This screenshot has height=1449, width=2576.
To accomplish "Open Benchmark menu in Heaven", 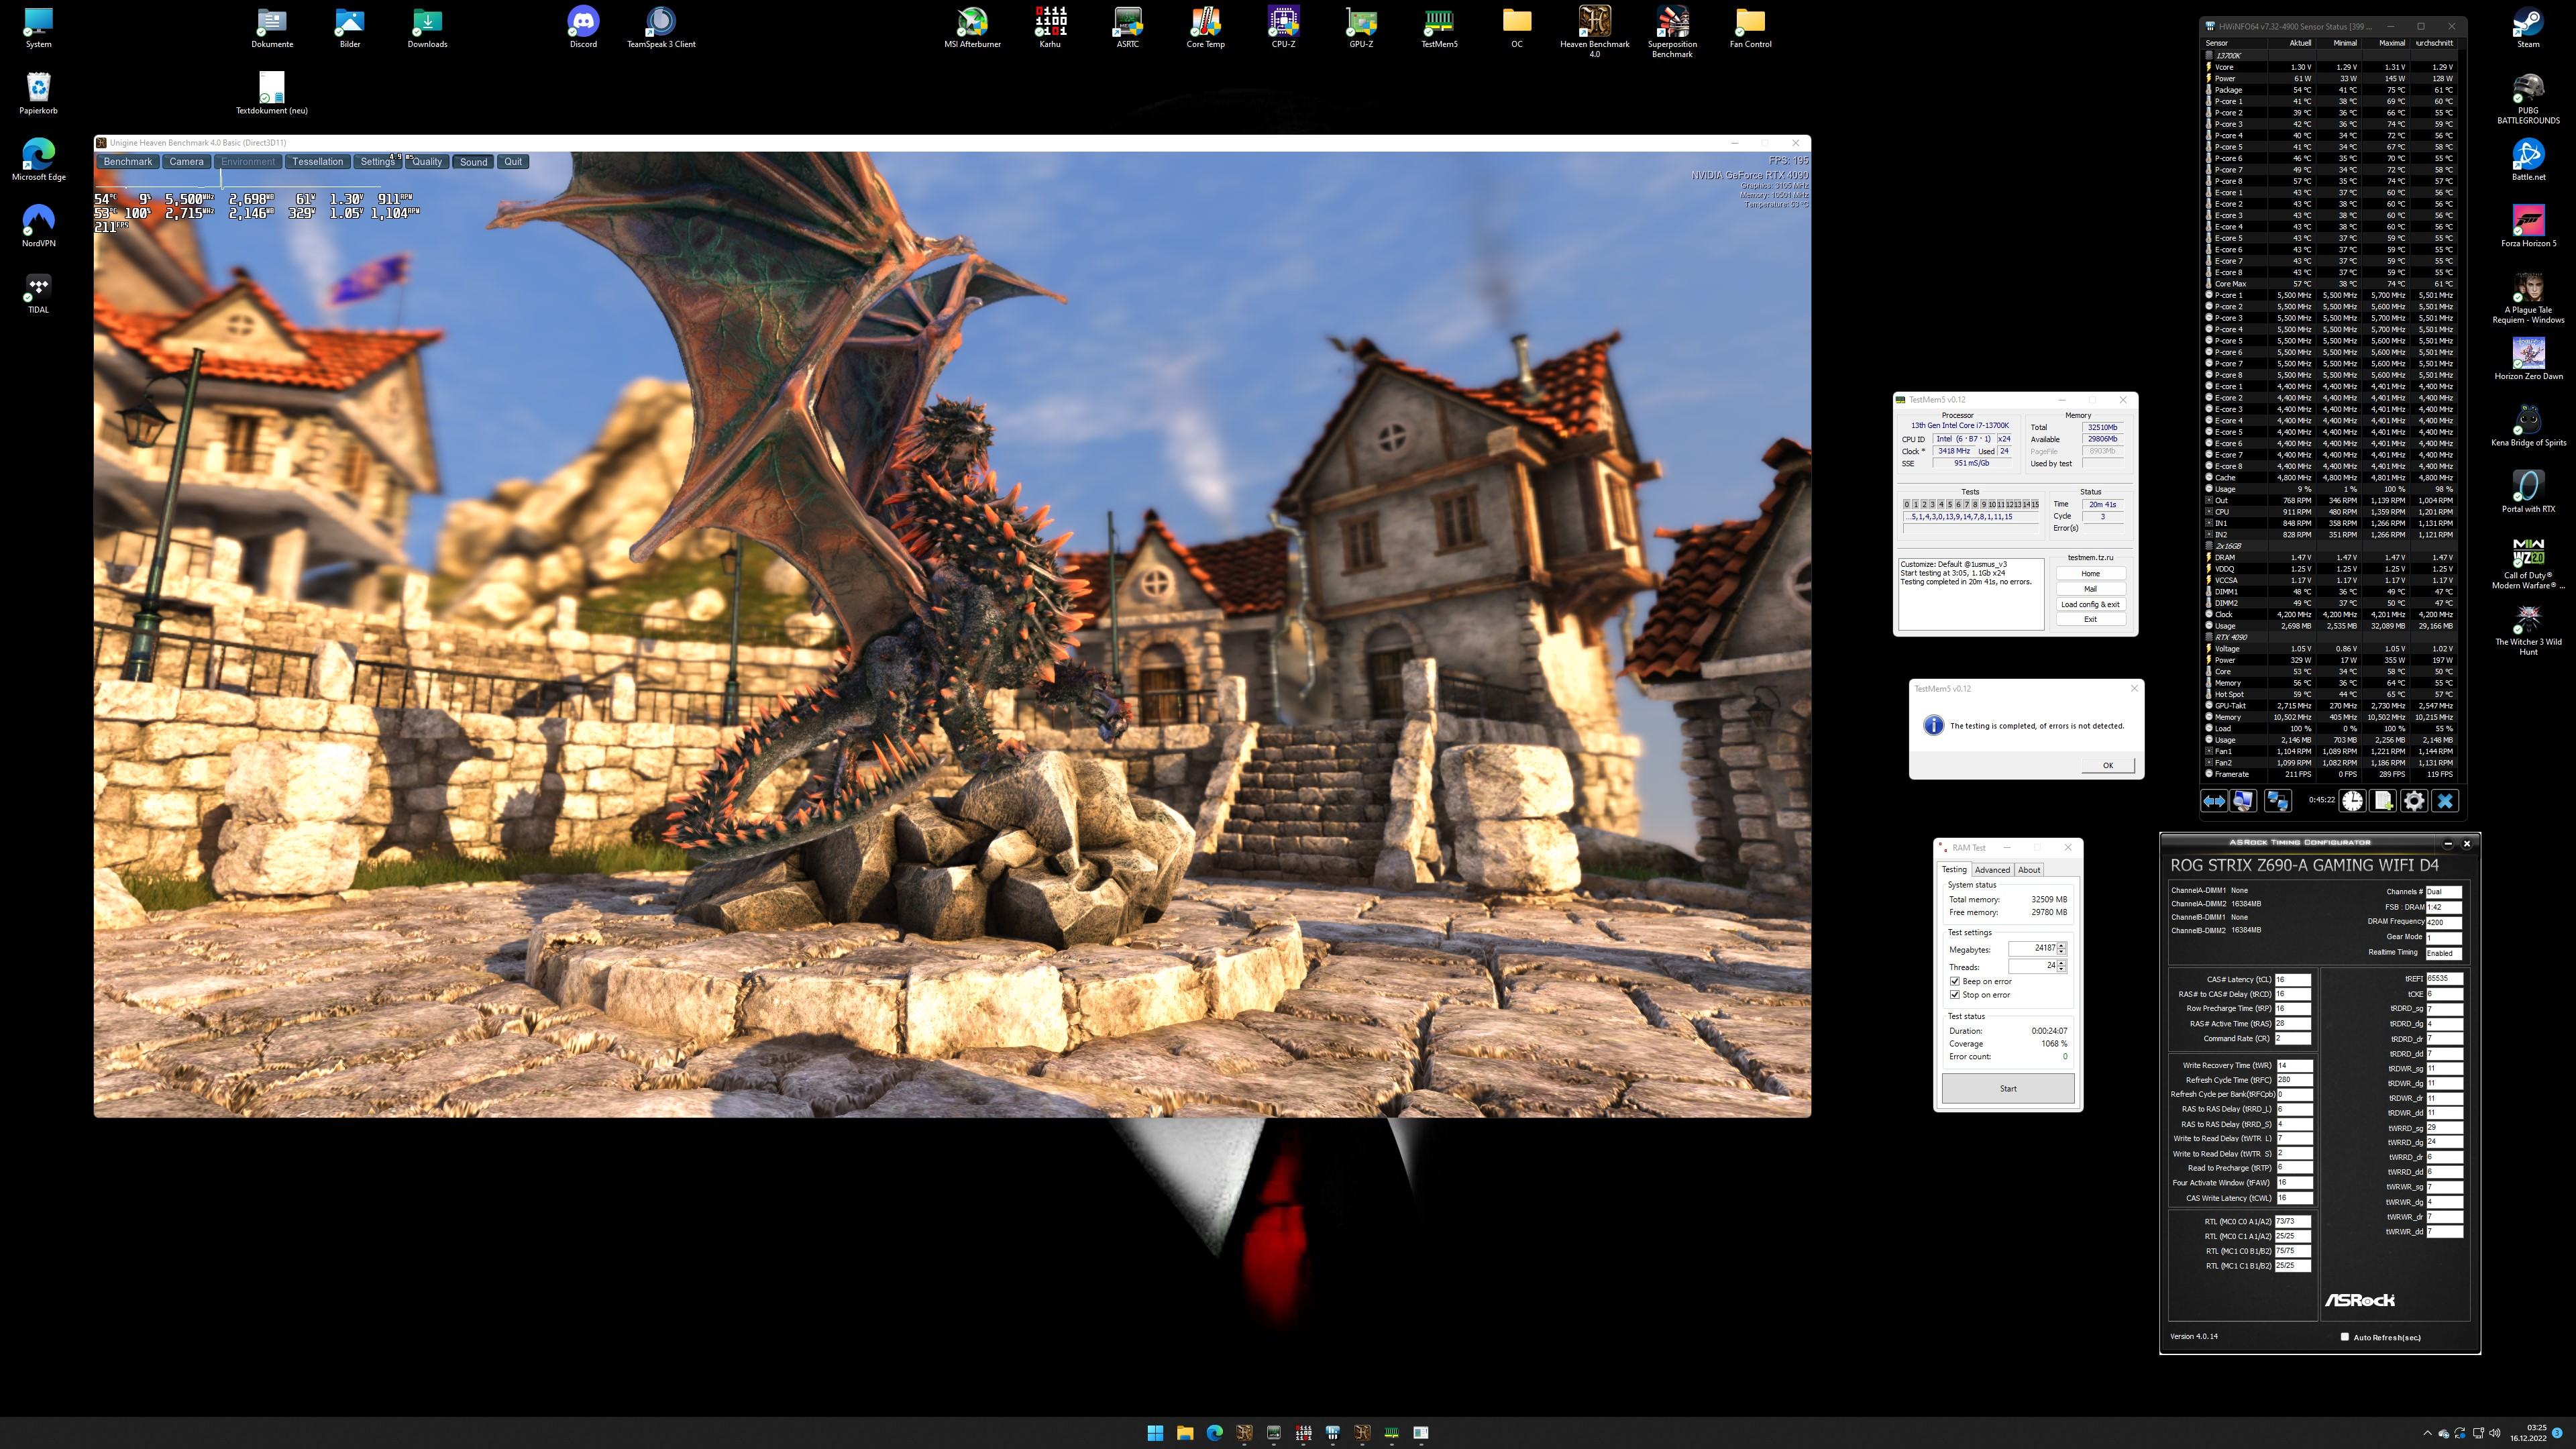I will tap(128, 162).
